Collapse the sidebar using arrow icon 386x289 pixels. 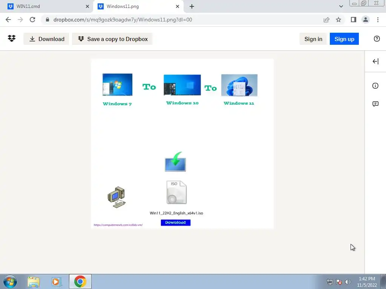[375, 61]
